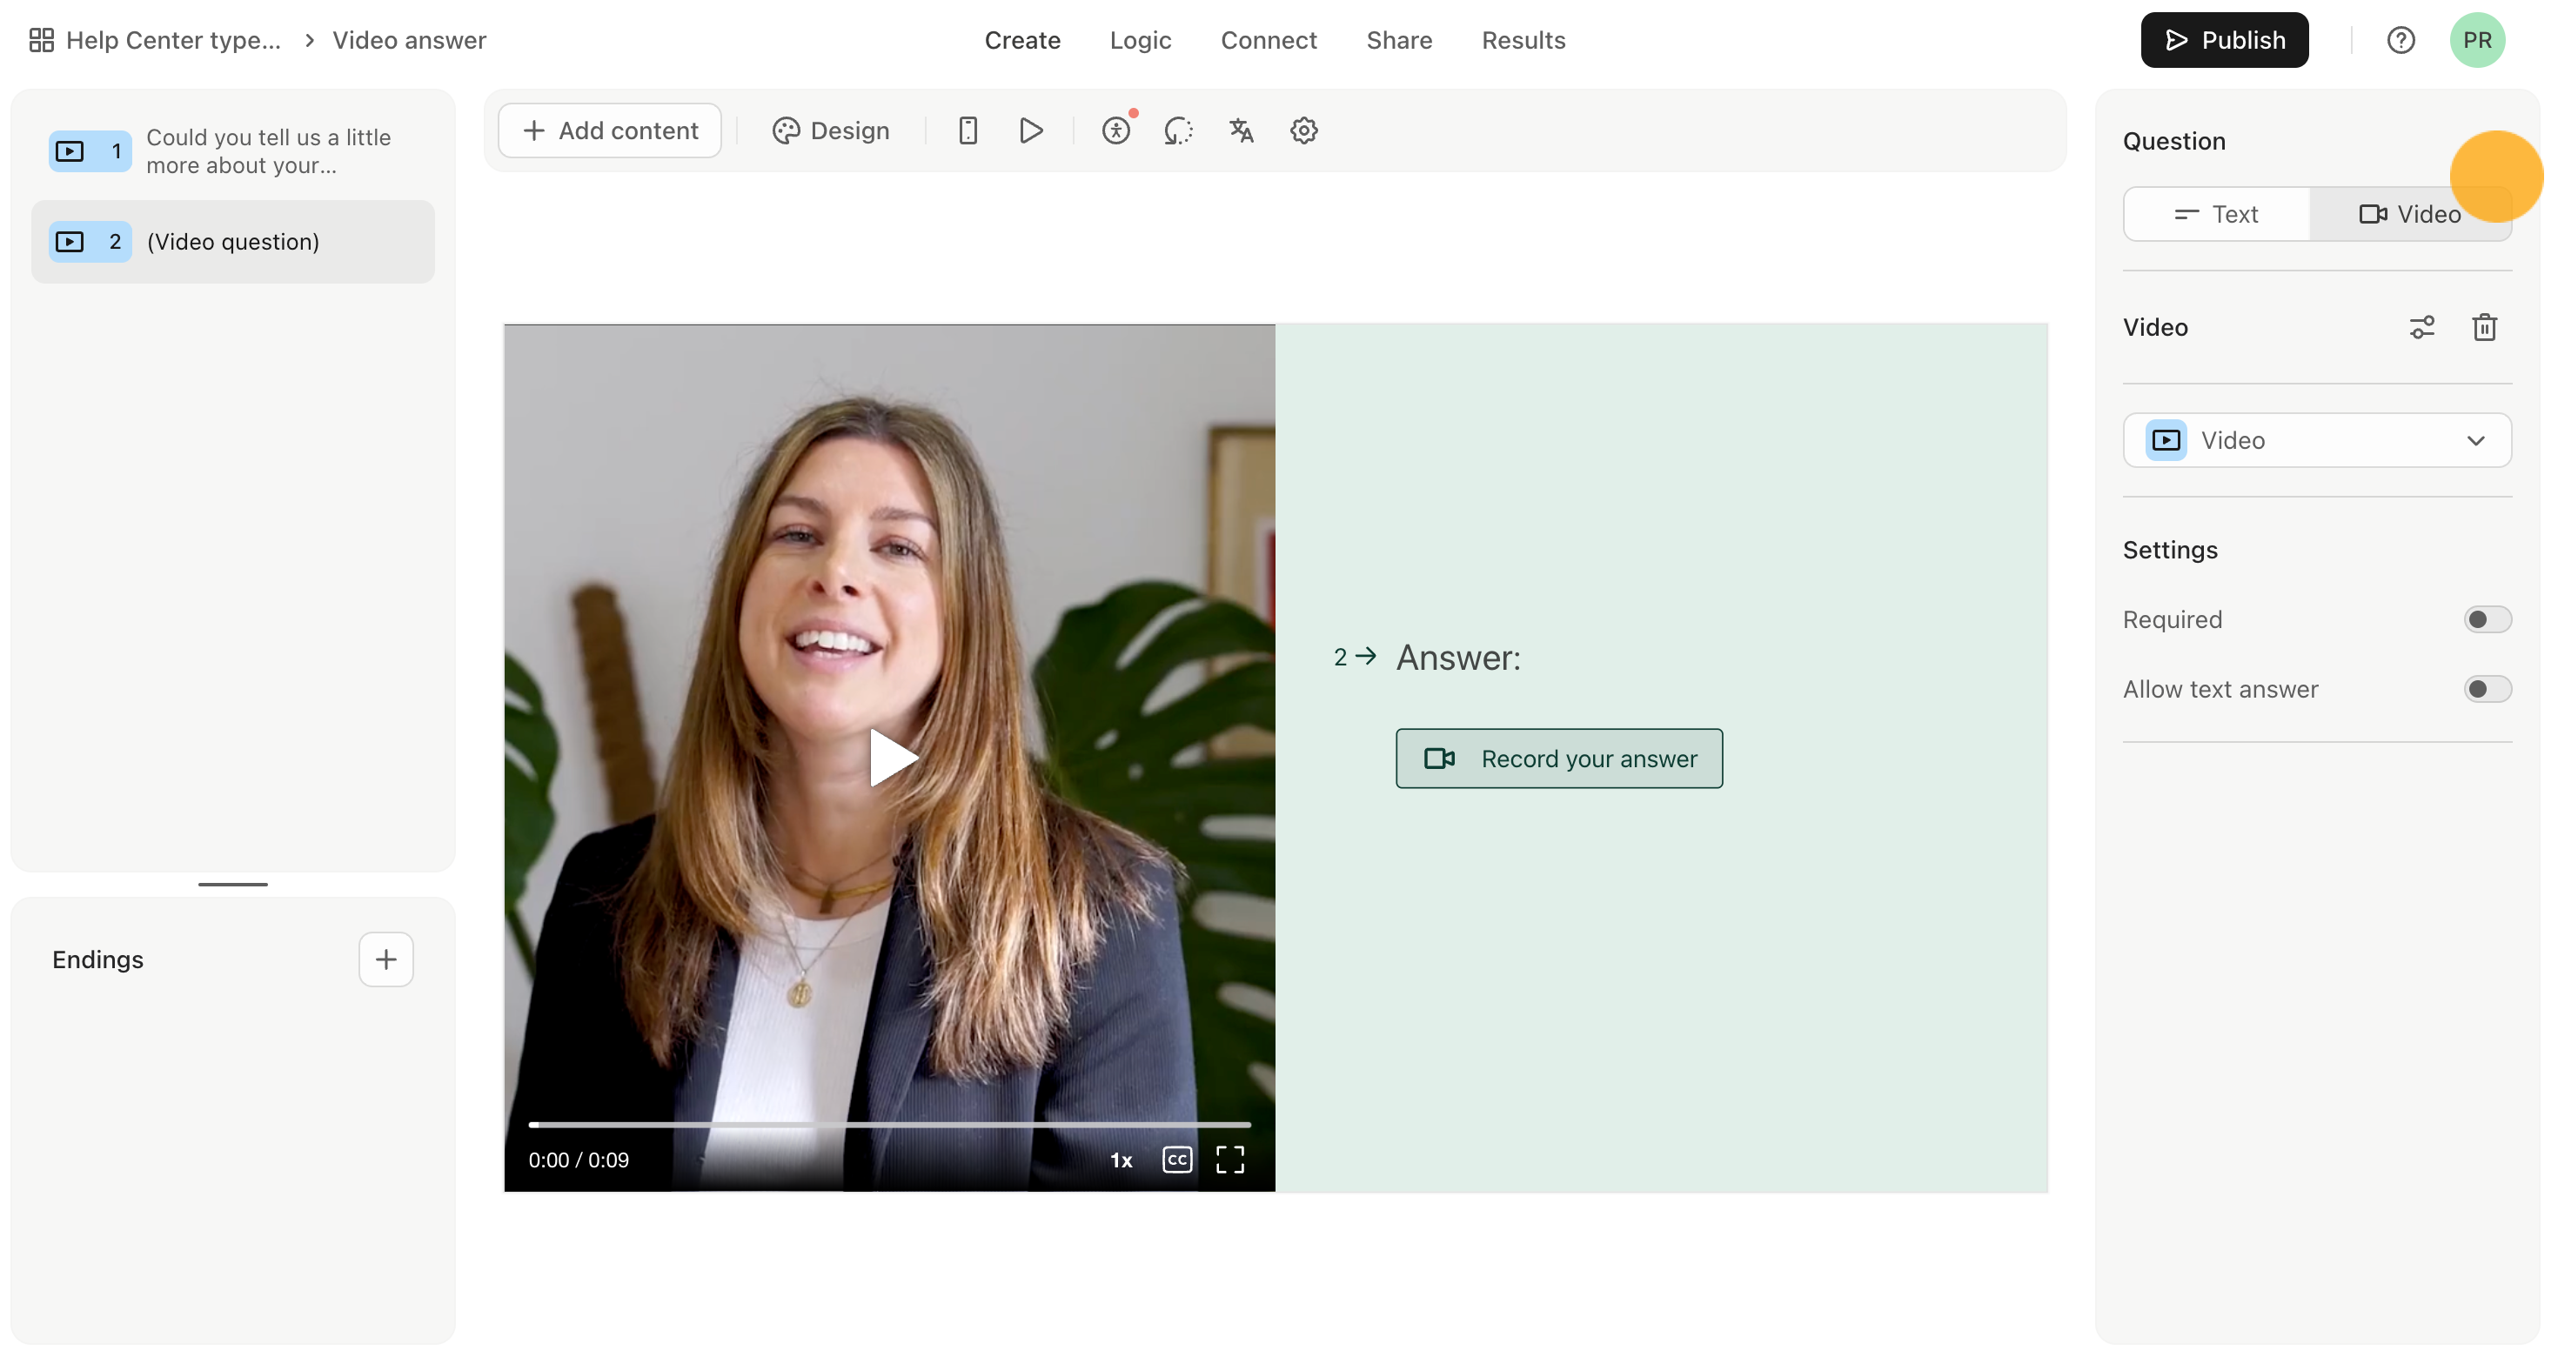Delete the video with trash icon

tap(2485, 326)
